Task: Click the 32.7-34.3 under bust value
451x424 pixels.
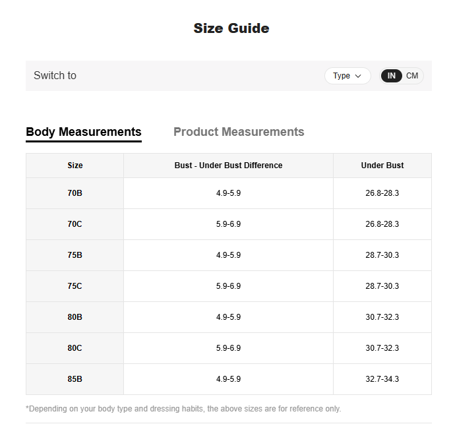Action: [x=382, y=379]
